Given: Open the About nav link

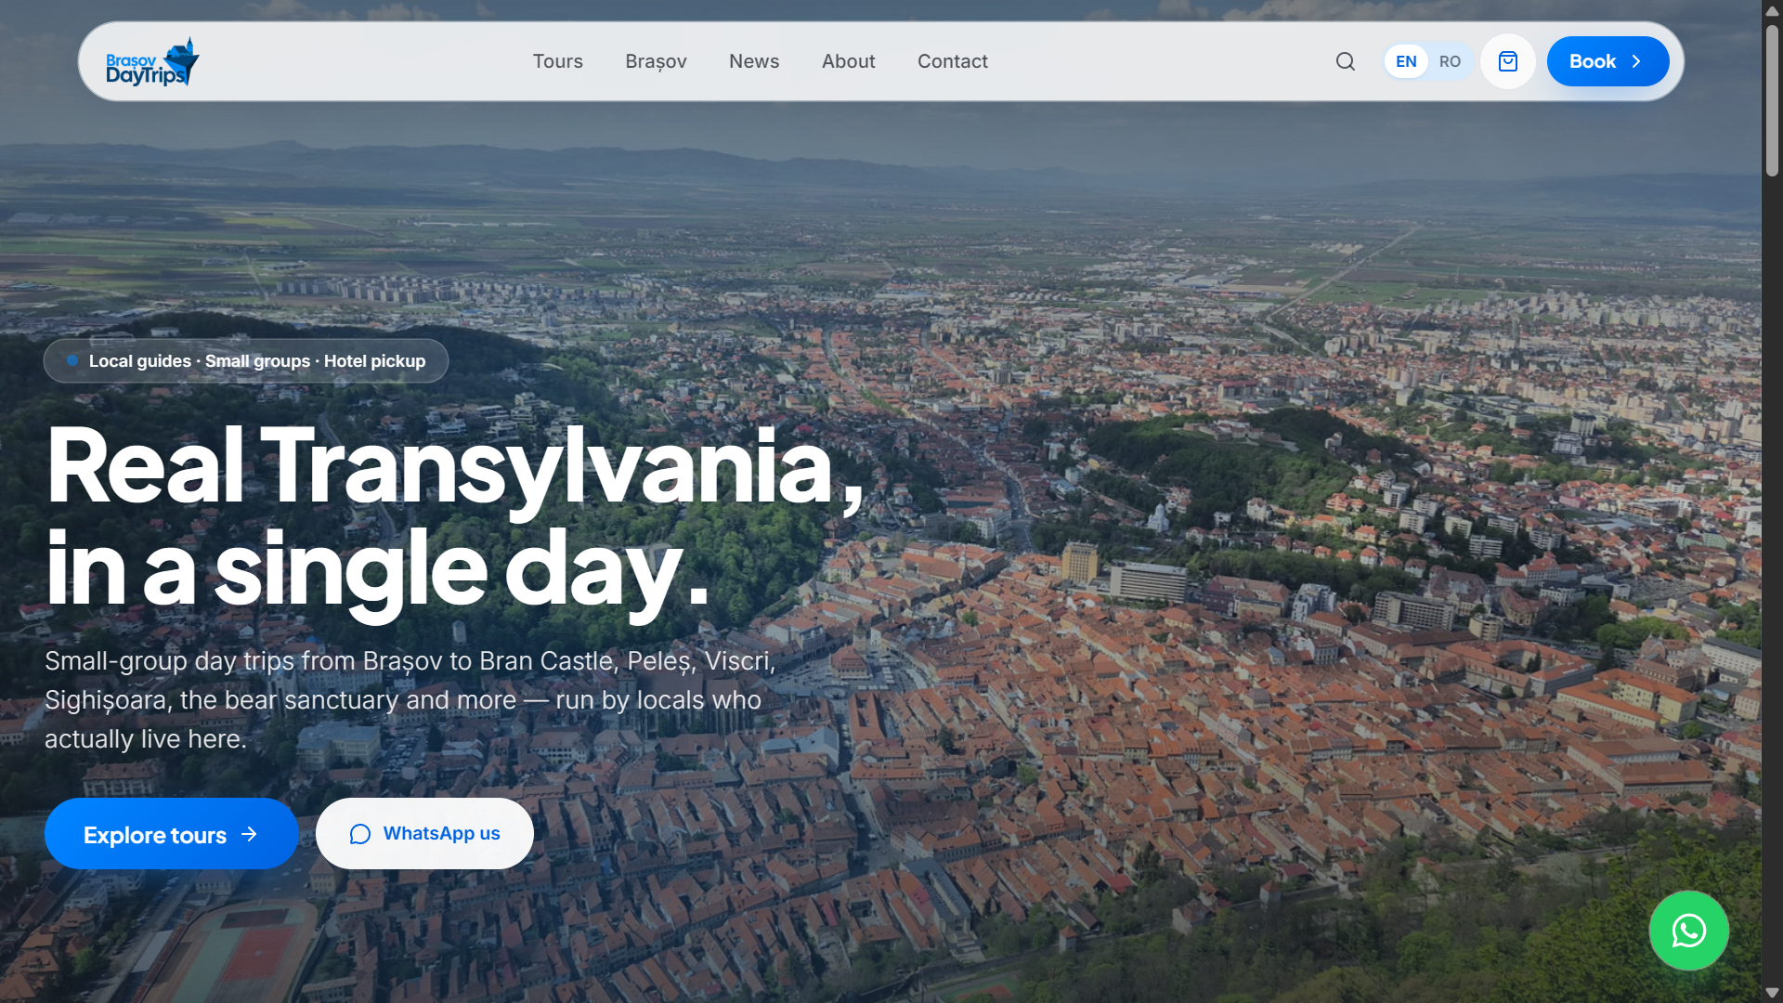Looking at the screenshot, I should click(849, 61).
